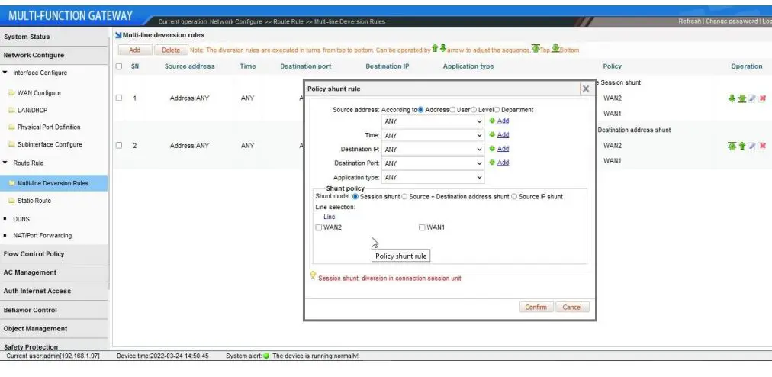The image size is (772, 377).
Task: Click Change password link in top bar
Action: (x=732, y=21)
